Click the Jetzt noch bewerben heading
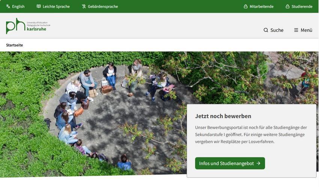The height and width of the screenshot is (187, 319). pos(223,116)
